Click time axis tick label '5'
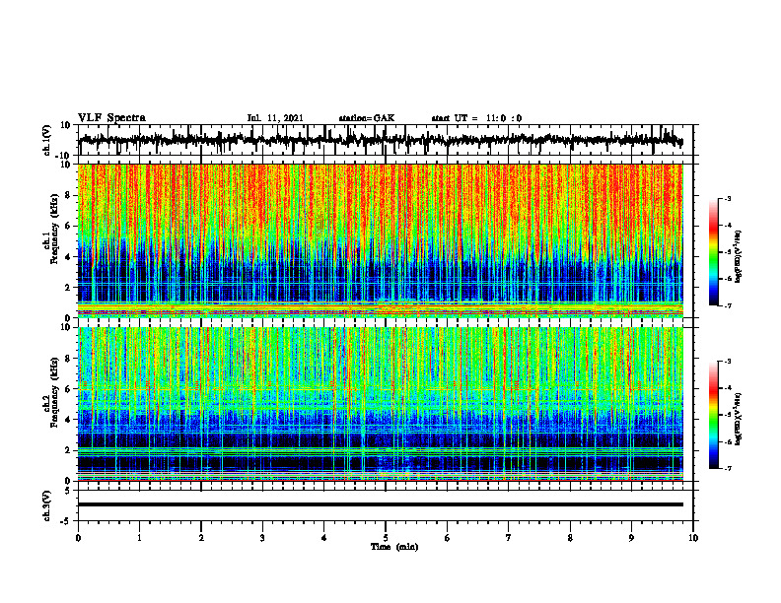 pos(386,538)
